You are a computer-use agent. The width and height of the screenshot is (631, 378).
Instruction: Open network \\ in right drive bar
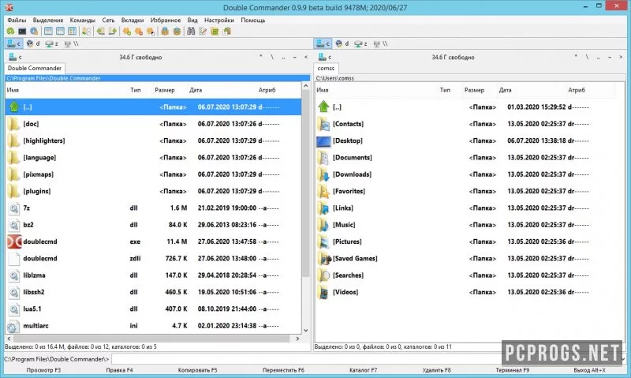tap(380, 44)
